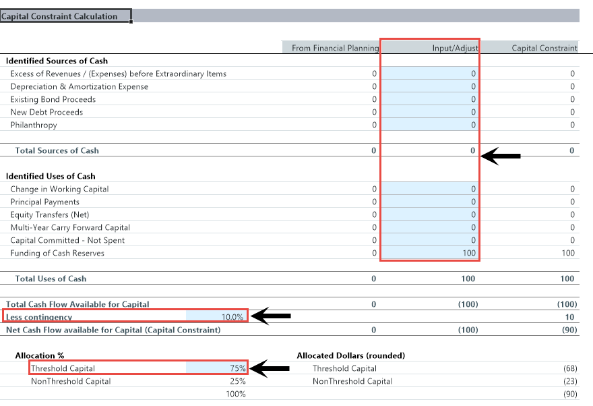The width and height of the screenshot is (593, 406).
Task: Click Principal Payments Input/Adjust cell
Action: [430, 202]
